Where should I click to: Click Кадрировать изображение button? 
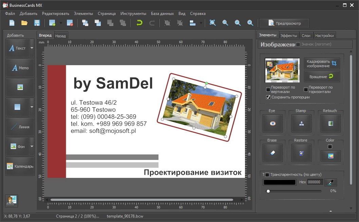322,63
